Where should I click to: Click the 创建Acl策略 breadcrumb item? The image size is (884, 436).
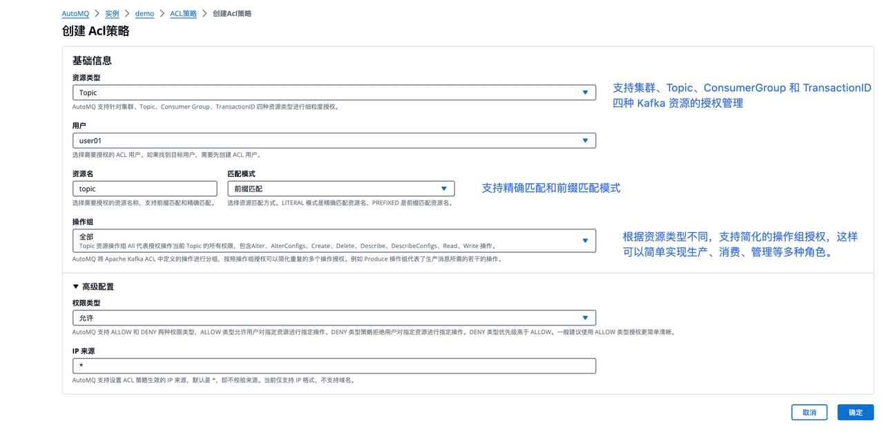pos(232,14)
